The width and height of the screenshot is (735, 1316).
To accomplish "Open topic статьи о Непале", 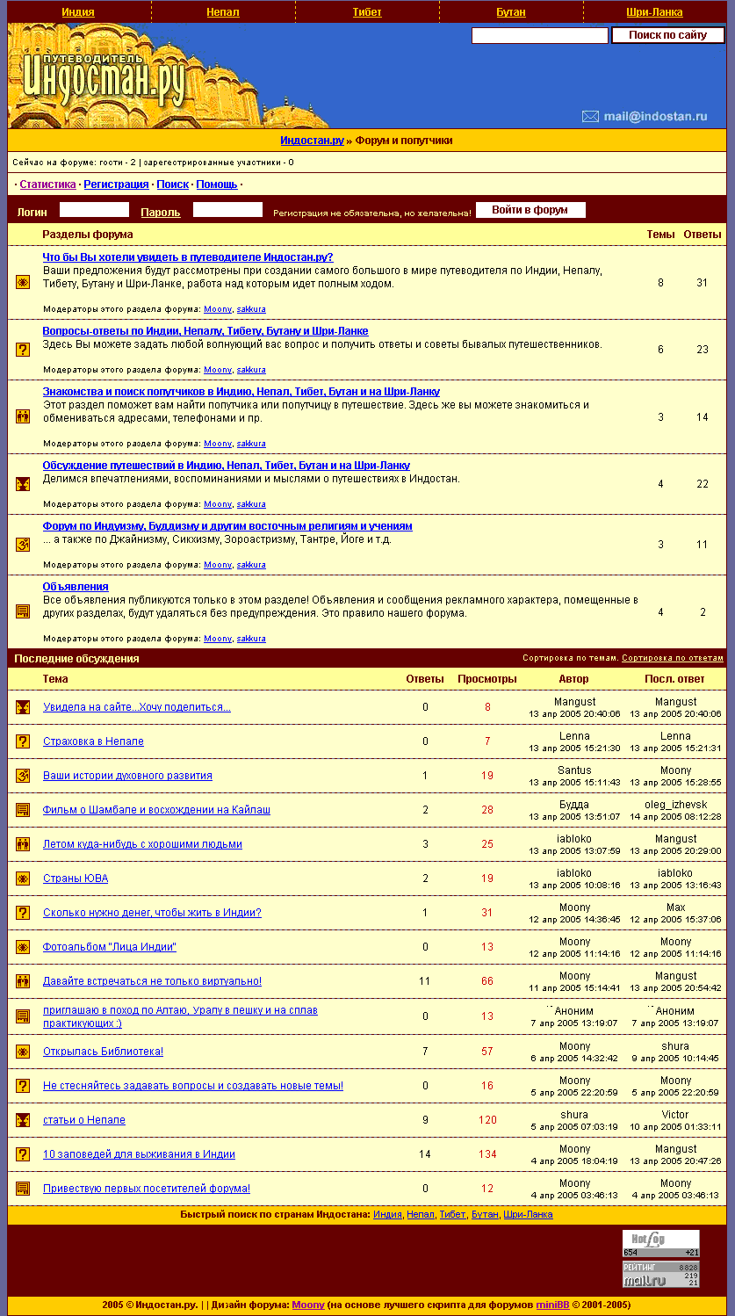I will coord(84,1120).
